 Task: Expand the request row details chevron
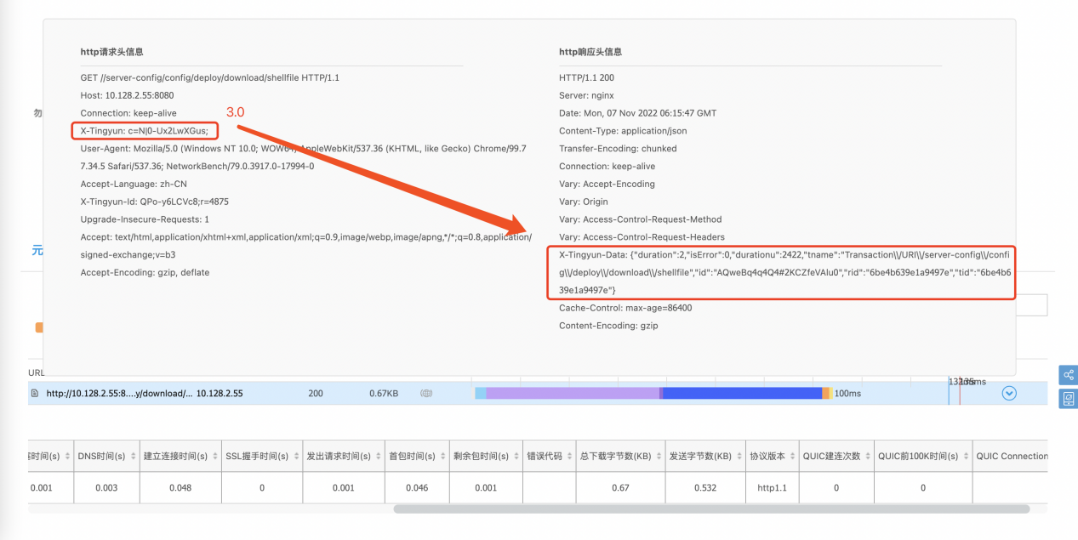tap(1009, 393)
